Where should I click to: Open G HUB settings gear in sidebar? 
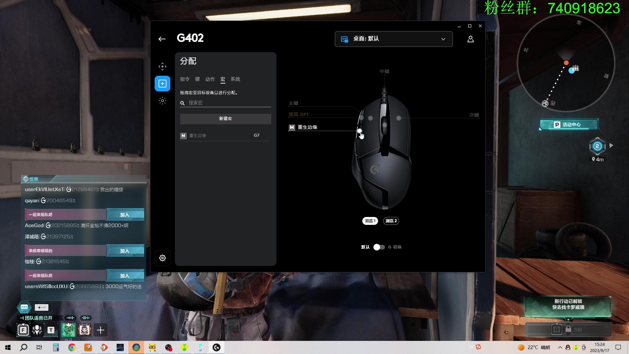pos(162,258)
